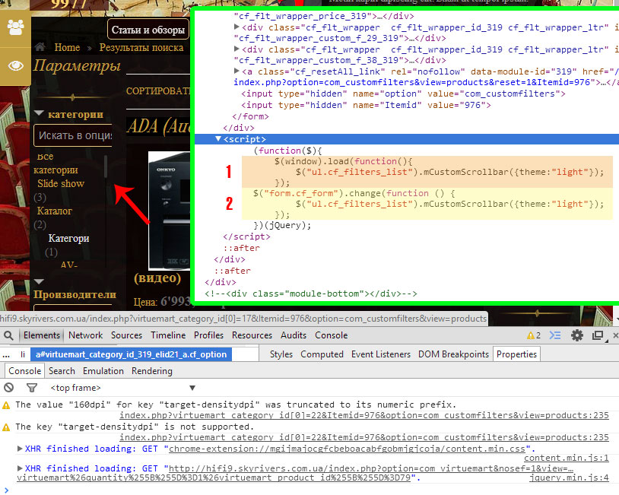This screenshot has height=495, width=619.
Task: Toggle the console filter funnel icon
Action: (x=32, y=388)
